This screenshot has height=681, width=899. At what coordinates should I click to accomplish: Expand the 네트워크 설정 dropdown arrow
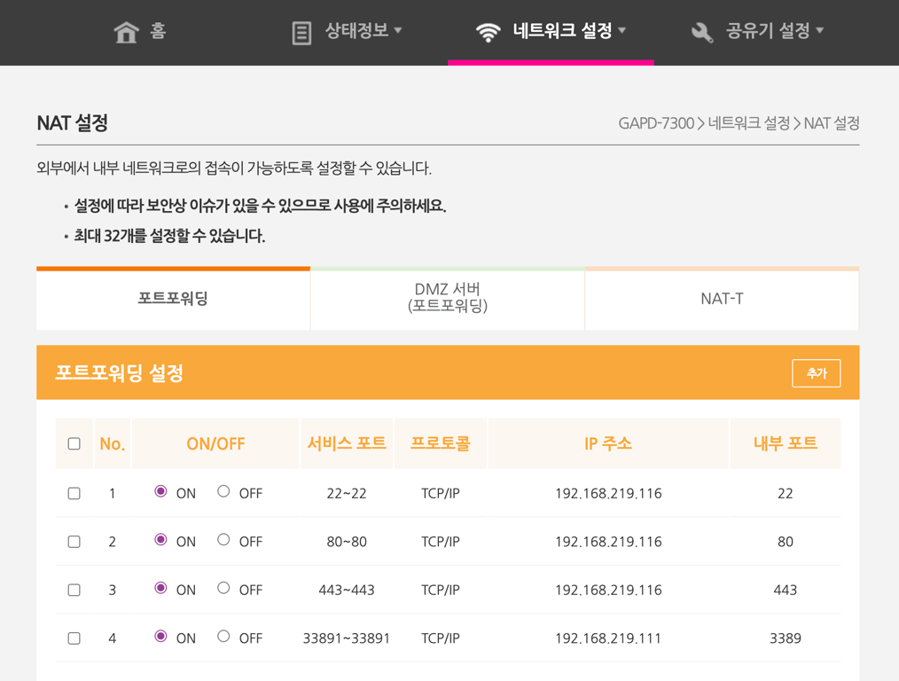tap(622, 31)
